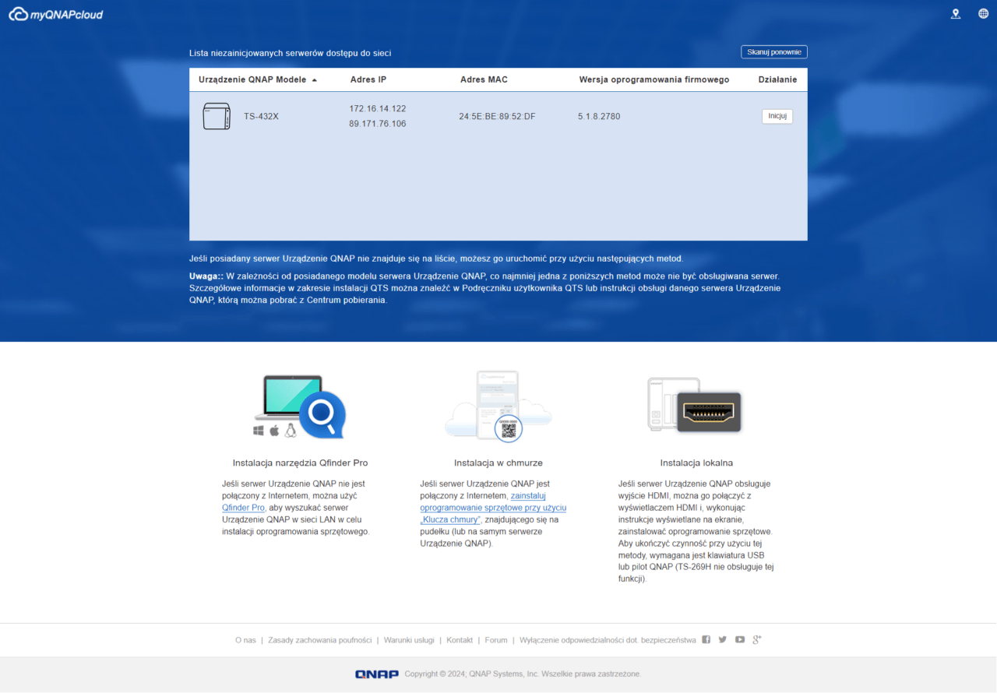Viewport: 997px width, 693px height.
Task: Select firmware version 5.1.8.2780
Action: (x=599, y=117)
